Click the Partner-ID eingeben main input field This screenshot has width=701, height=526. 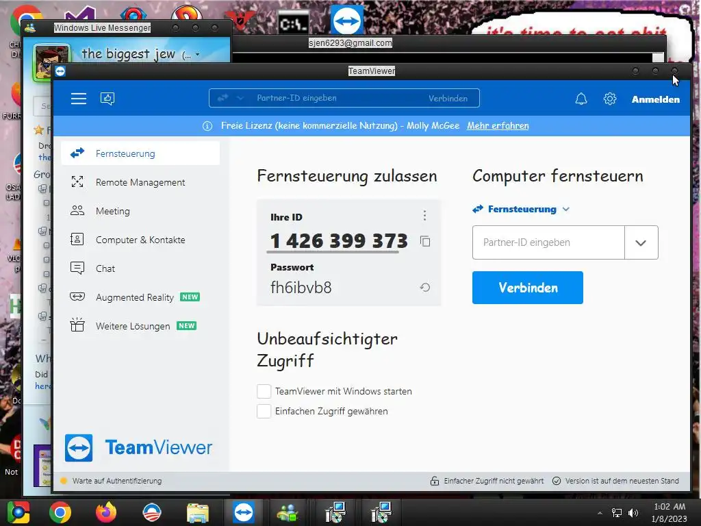[x=548, y=242]
